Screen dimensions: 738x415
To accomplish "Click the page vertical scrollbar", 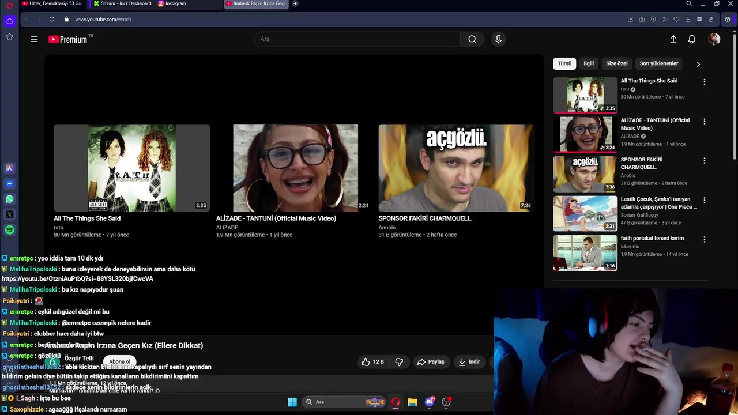I will tap(735, 98).
